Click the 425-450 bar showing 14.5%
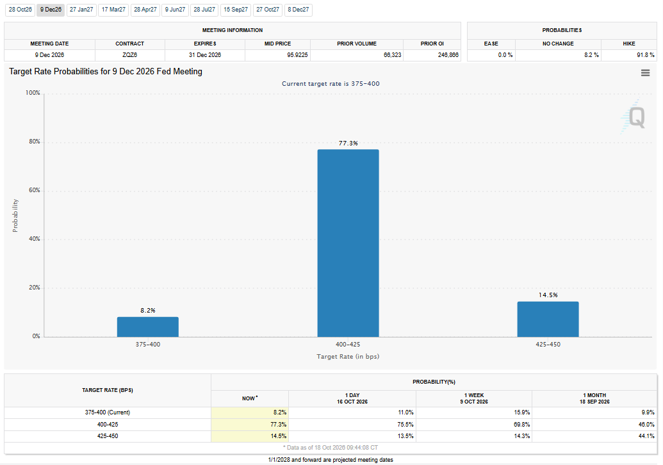Viewport: 663px width, 465px height. click(548, 319)
